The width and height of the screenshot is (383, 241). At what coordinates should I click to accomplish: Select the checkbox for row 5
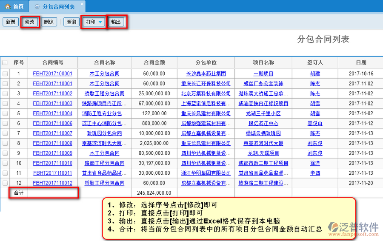click(5, 113)
